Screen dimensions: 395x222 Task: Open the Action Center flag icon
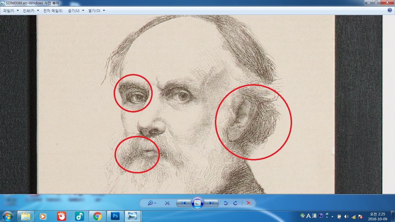click(360, 216)
